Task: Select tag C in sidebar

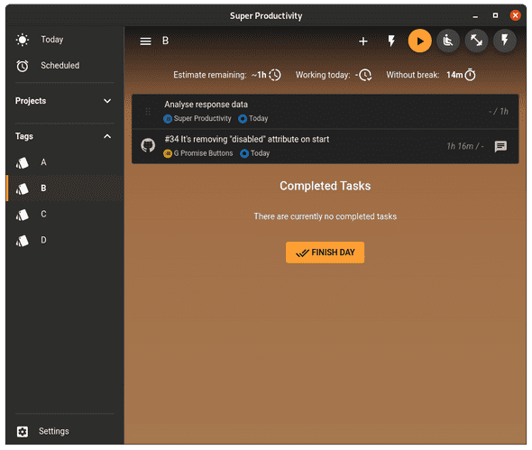Action: tap(64, 215)
